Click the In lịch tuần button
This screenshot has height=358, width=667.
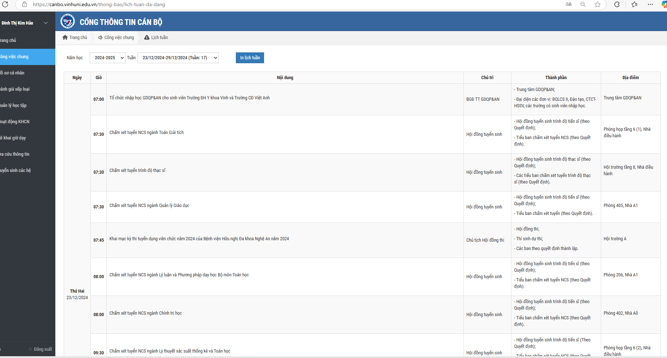click(250, 58)
